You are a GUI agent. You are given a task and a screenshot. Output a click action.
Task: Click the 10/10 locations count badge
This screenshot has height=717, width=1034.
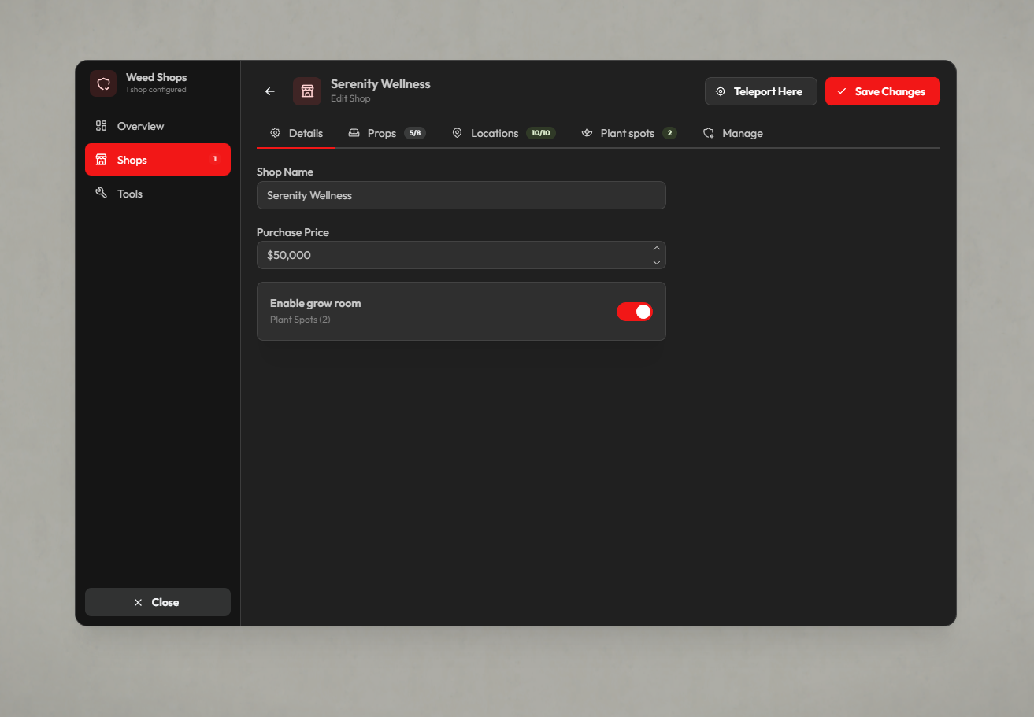541,133
